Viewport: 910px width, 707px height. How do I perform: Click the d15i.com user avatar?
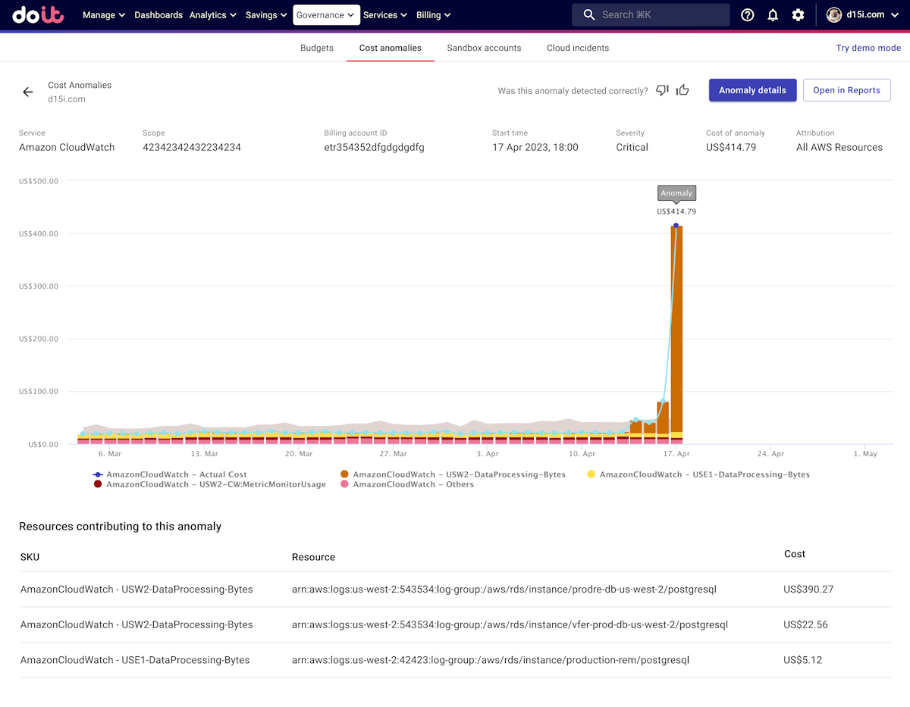coord(834,15)
